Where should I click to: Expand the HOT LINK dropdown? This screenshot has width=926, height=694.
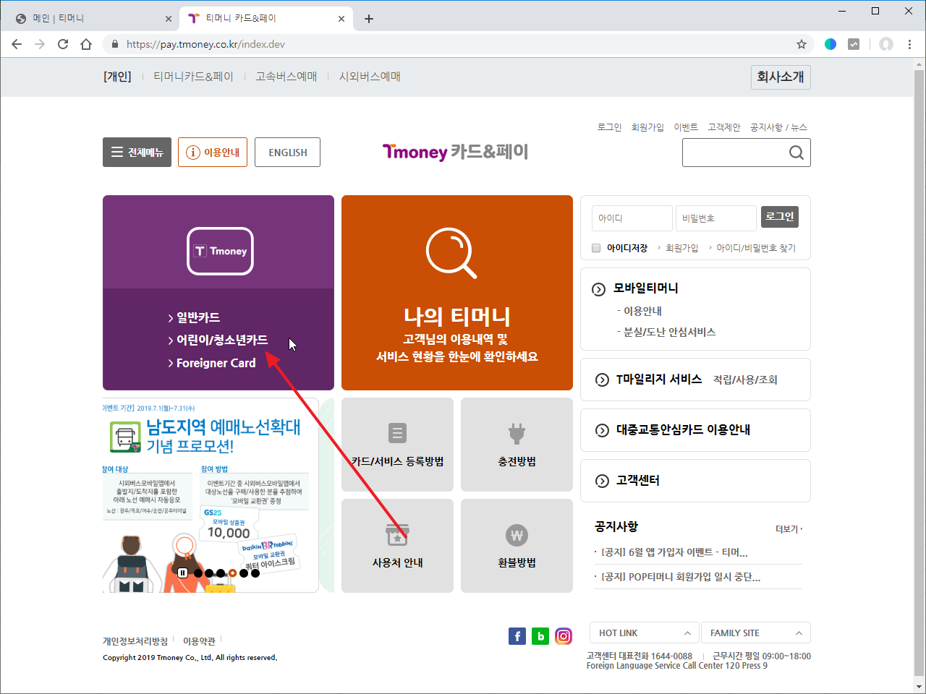click(x=644, y=633)
